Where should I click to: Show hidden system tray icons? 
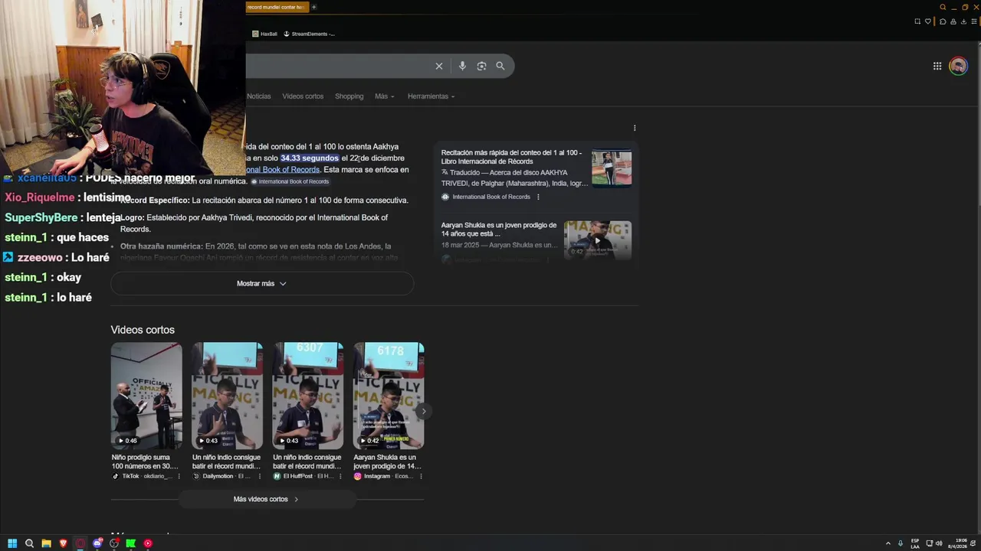click(x=888, y=543)
